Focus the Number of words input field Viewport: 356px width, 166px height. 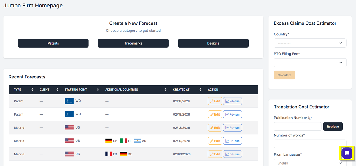[310, 144]
